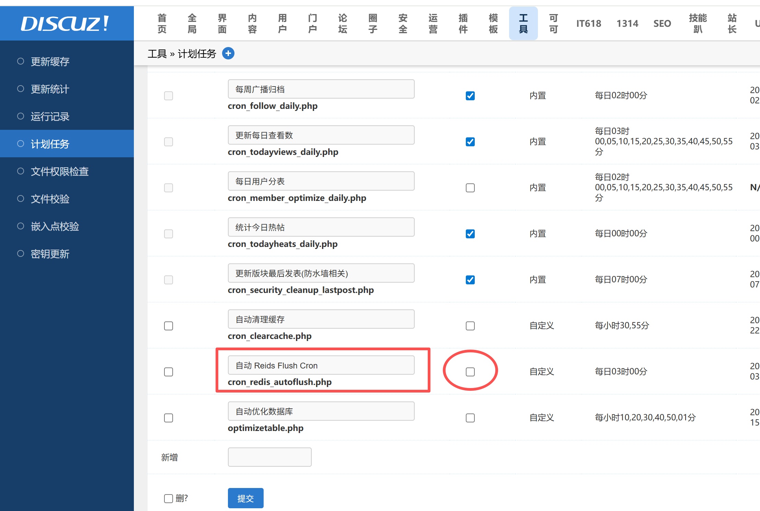Open the 首页 top menu

click(x=162, y=23)
